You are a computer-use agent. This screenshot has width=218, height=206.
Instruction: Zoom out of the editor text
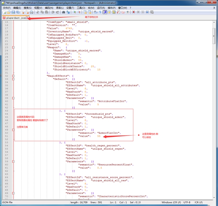pos(79,12)
